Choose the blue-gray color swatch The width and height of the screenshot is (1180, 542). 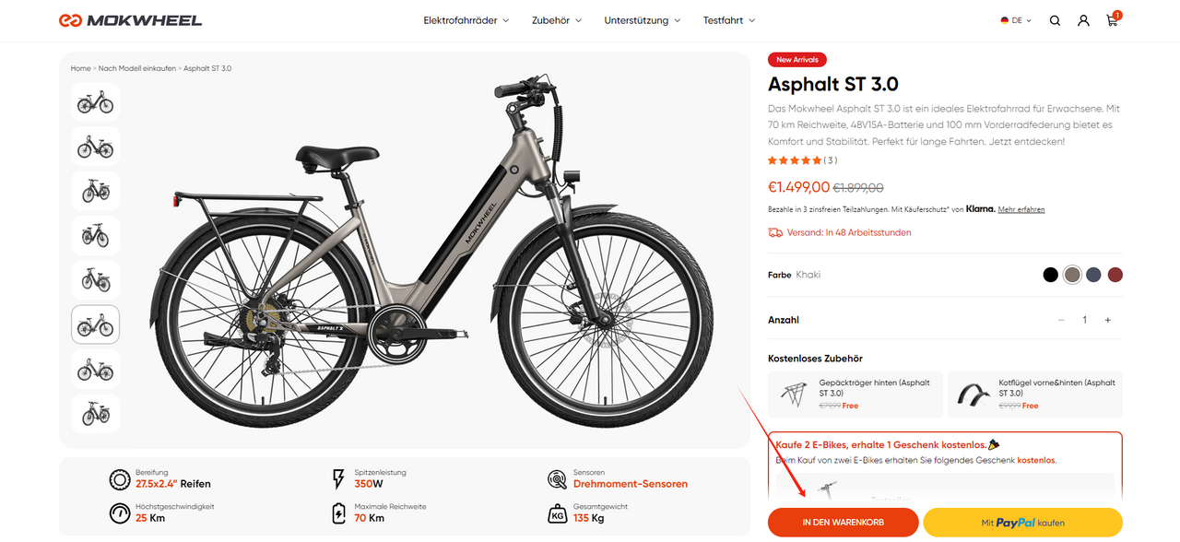[x=1093, y=275]
